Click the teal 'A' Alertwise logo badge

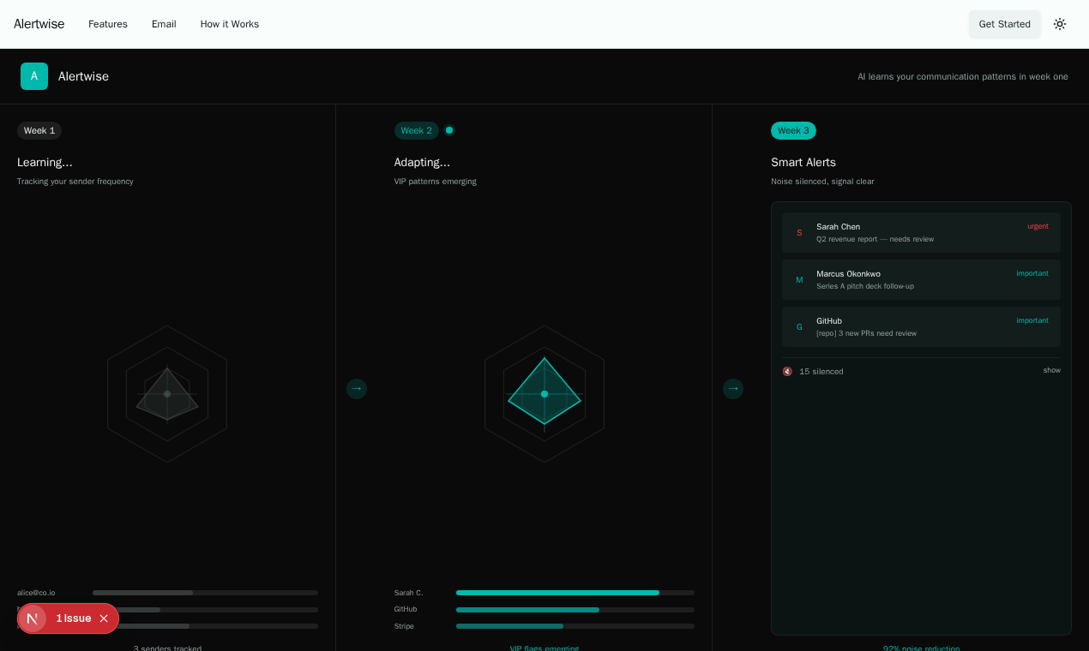pos(34,76)
